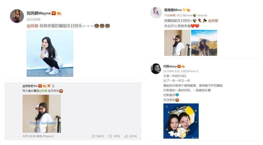Open starry moon selfie image in daisy's post
The height and width of the screenshot is (145, 263).
(181, 121)
